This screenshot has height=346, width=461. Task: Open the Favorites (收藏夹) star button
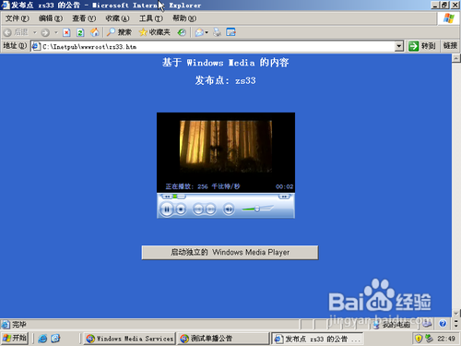point(154,32)
